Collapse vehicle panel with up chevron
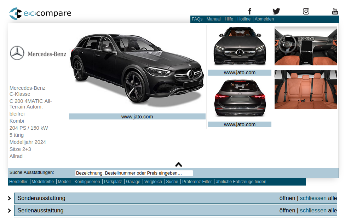The image size is (345, 223). click(x=179, y=164)
